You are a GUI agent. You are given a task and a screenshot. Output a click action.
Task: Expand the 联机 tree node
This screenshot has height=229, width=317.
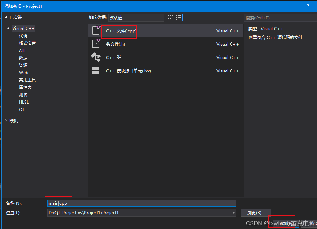pos(6,121)
